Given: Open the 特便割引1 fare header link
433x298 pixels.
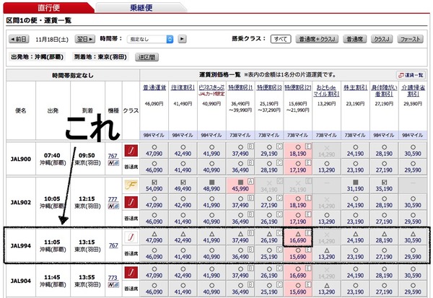Looking at the screenshot, I should 240,87.
